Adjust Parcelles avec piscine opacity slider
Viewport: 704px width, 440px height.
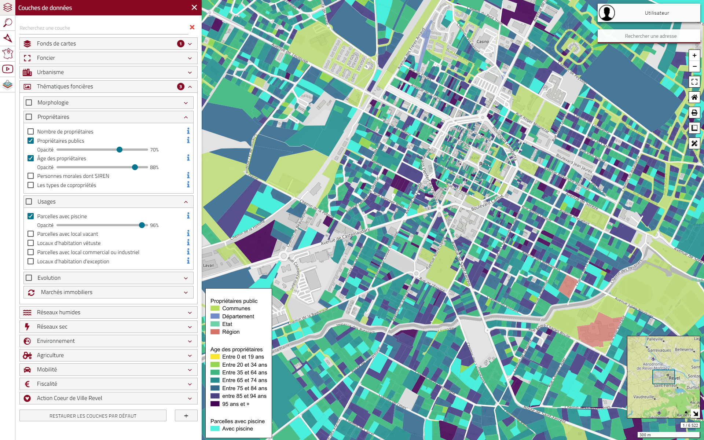point(142,225)
